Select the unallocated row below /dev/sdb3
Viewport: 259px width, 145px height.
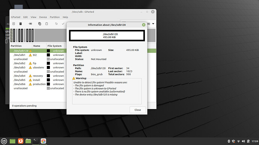pos(38,72)
